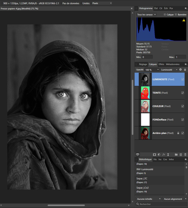Viewport: 188px width, 208px height.
Task: Select the Separ_LTC macro entry
Action: (160, 180)
